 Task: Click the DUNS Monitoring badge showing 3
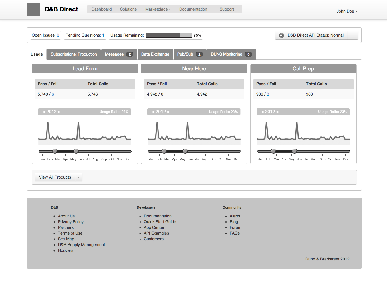(x=249, y=54)
